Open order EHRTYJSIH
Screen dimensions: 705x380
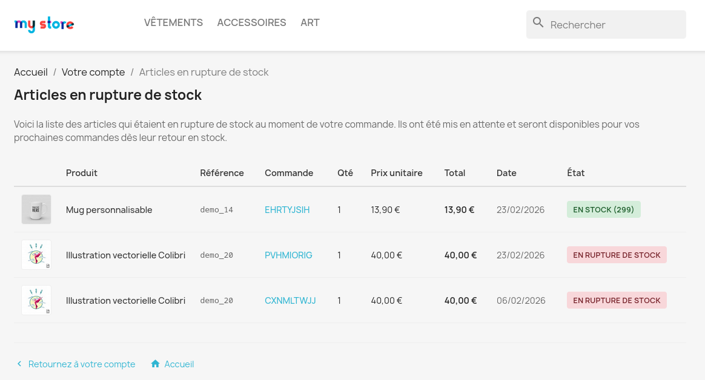[287, 210]
